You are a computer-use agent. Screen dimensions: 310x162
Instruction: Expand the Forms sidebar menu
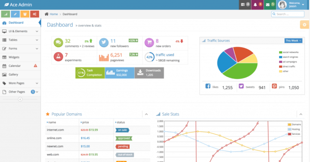[20, 48]
